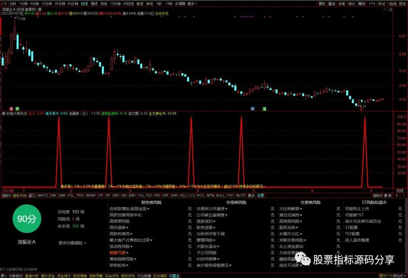Select the VOL-TDX indicator

click(145, 195)
